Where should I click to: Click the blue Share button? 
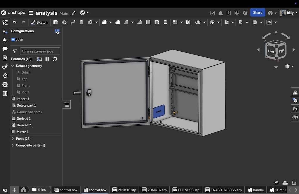pyautogui.click(x=257, y=13)
